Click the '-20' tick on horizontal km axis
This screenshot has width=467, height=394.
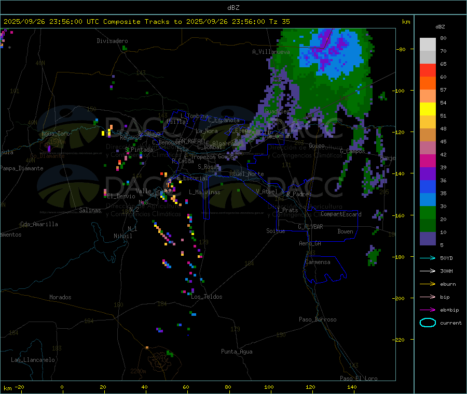click(19, 387)
